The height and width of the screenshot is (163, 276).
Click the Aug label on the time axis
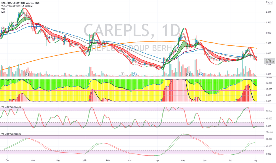tap(256, 161)
